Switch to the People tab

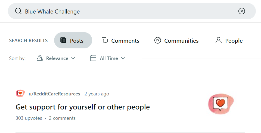pyautogui.click(x=229, y=40)
